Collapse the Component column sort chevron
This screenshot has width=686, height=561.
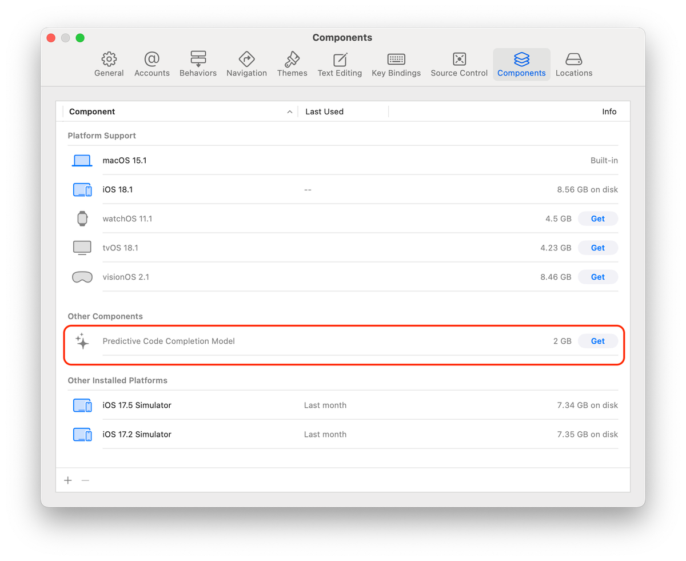(289, 112)
